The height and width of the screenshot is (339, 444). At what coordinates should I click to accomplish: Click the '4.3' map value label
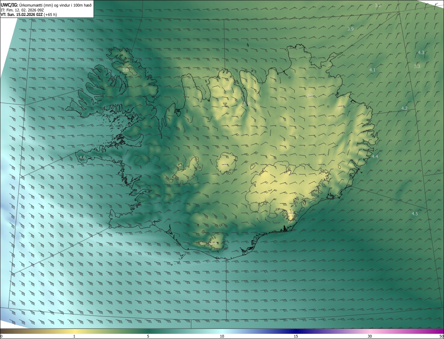(421, 52)
